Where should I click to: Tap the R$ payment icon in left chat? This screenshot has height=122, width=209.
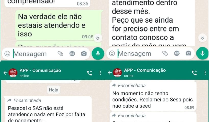[72, 54]
